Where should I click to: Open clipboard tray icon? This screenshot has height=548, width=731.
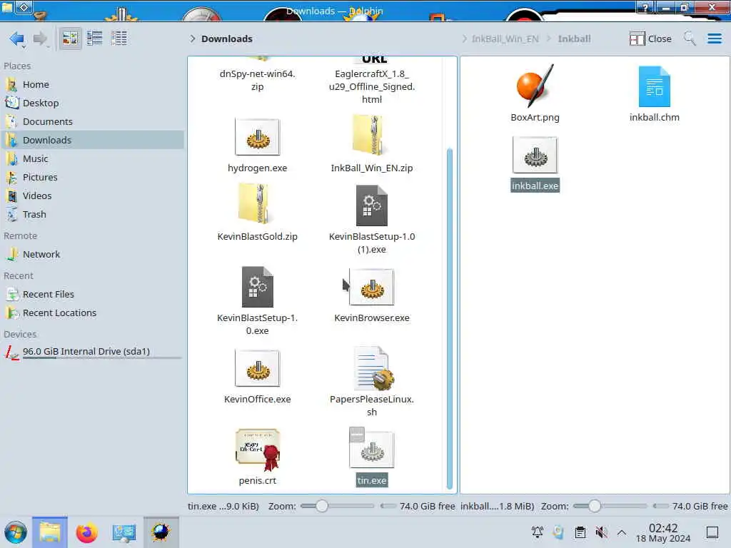580,532
